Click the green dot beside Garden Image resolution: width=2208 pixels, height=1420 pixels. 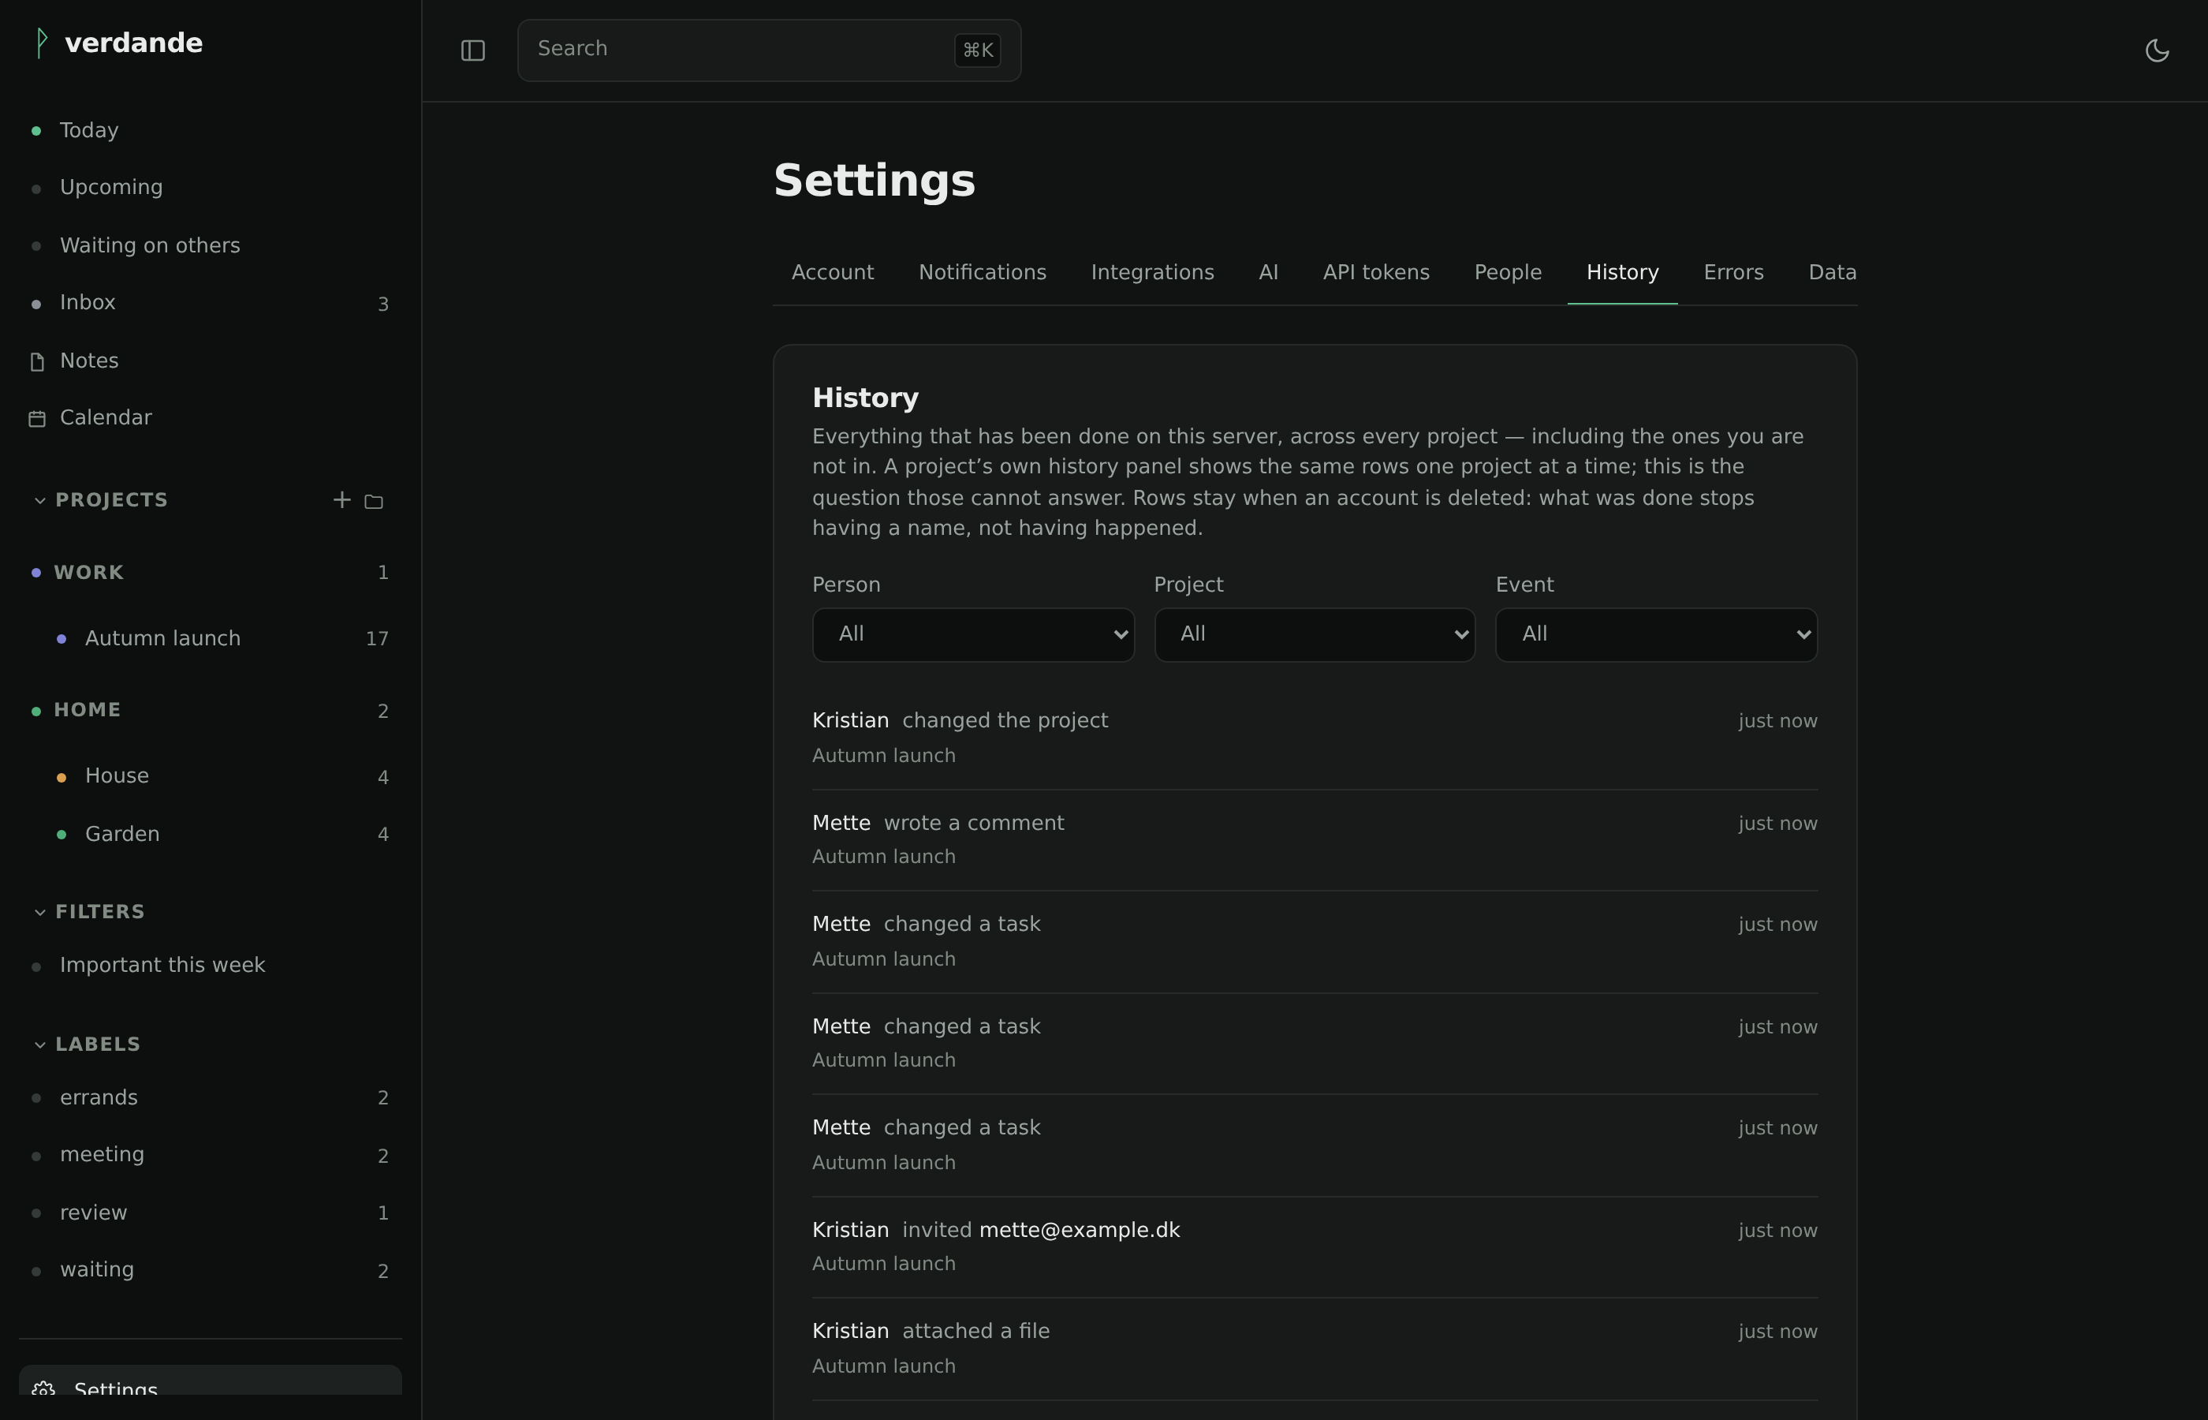click(61, 835)
